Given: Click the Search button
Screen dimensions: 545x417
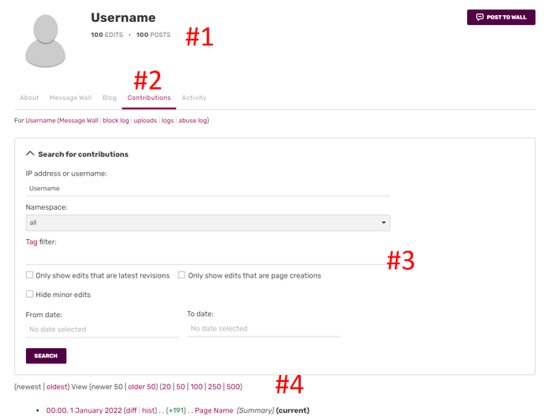Looking at the screenshot, I should pos(46,356).
